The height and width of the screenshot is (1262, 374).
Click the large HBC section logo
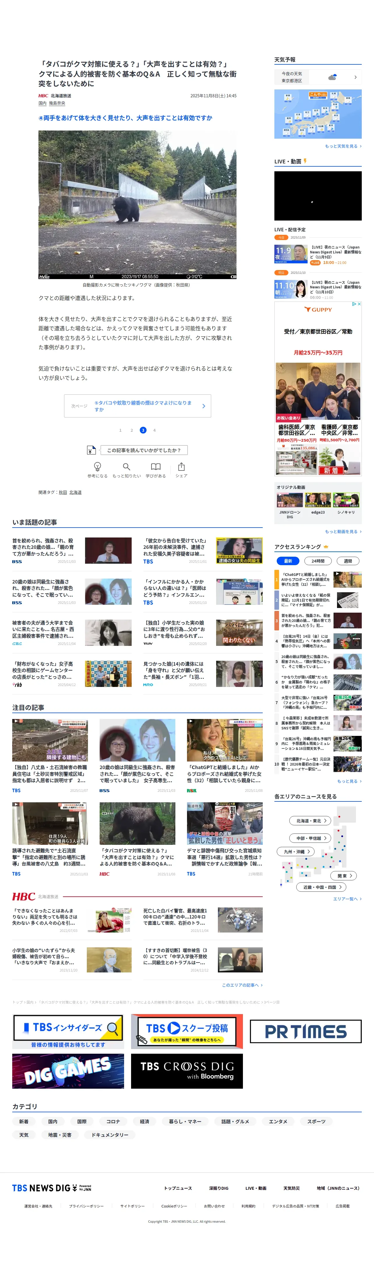click(x=24, y=896)
